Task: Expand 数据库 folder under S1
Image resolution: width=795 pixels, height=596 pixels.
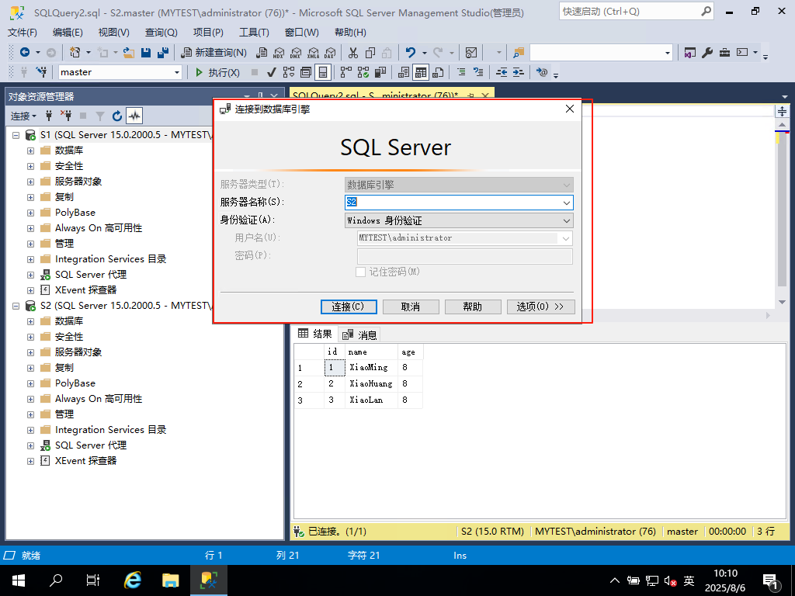Action: [x=31, y=151]
